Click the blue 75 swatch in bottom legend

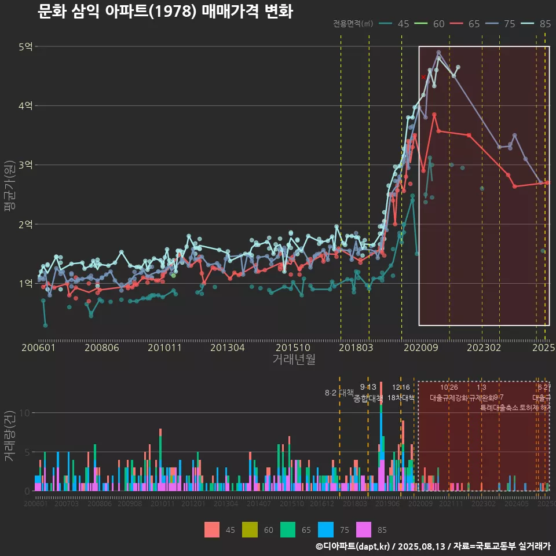coord(325,530)
